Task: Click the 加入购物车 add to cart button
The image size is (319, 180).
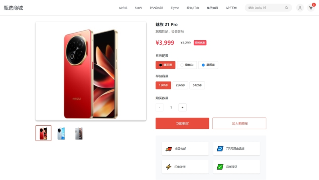Action: [x=239, y=123]
